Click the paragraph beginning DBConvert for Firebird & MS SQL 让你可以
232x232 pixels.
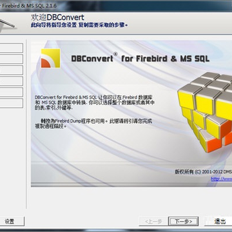coord(95,102)
